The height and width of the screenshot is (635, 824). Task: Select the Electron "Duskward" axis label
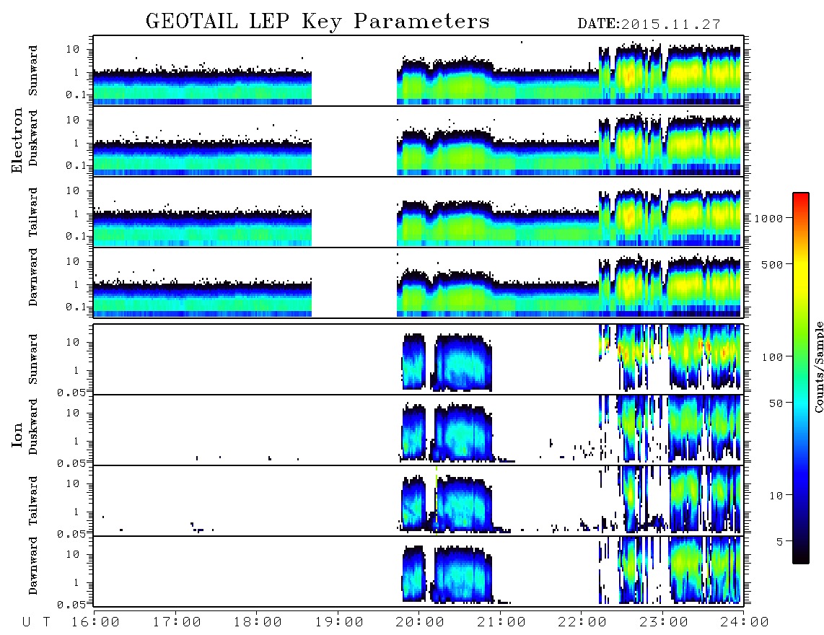click(x=33, y=138)
